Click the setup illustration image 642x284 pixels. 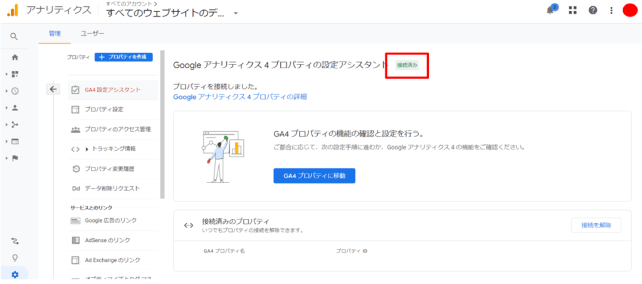223,156
